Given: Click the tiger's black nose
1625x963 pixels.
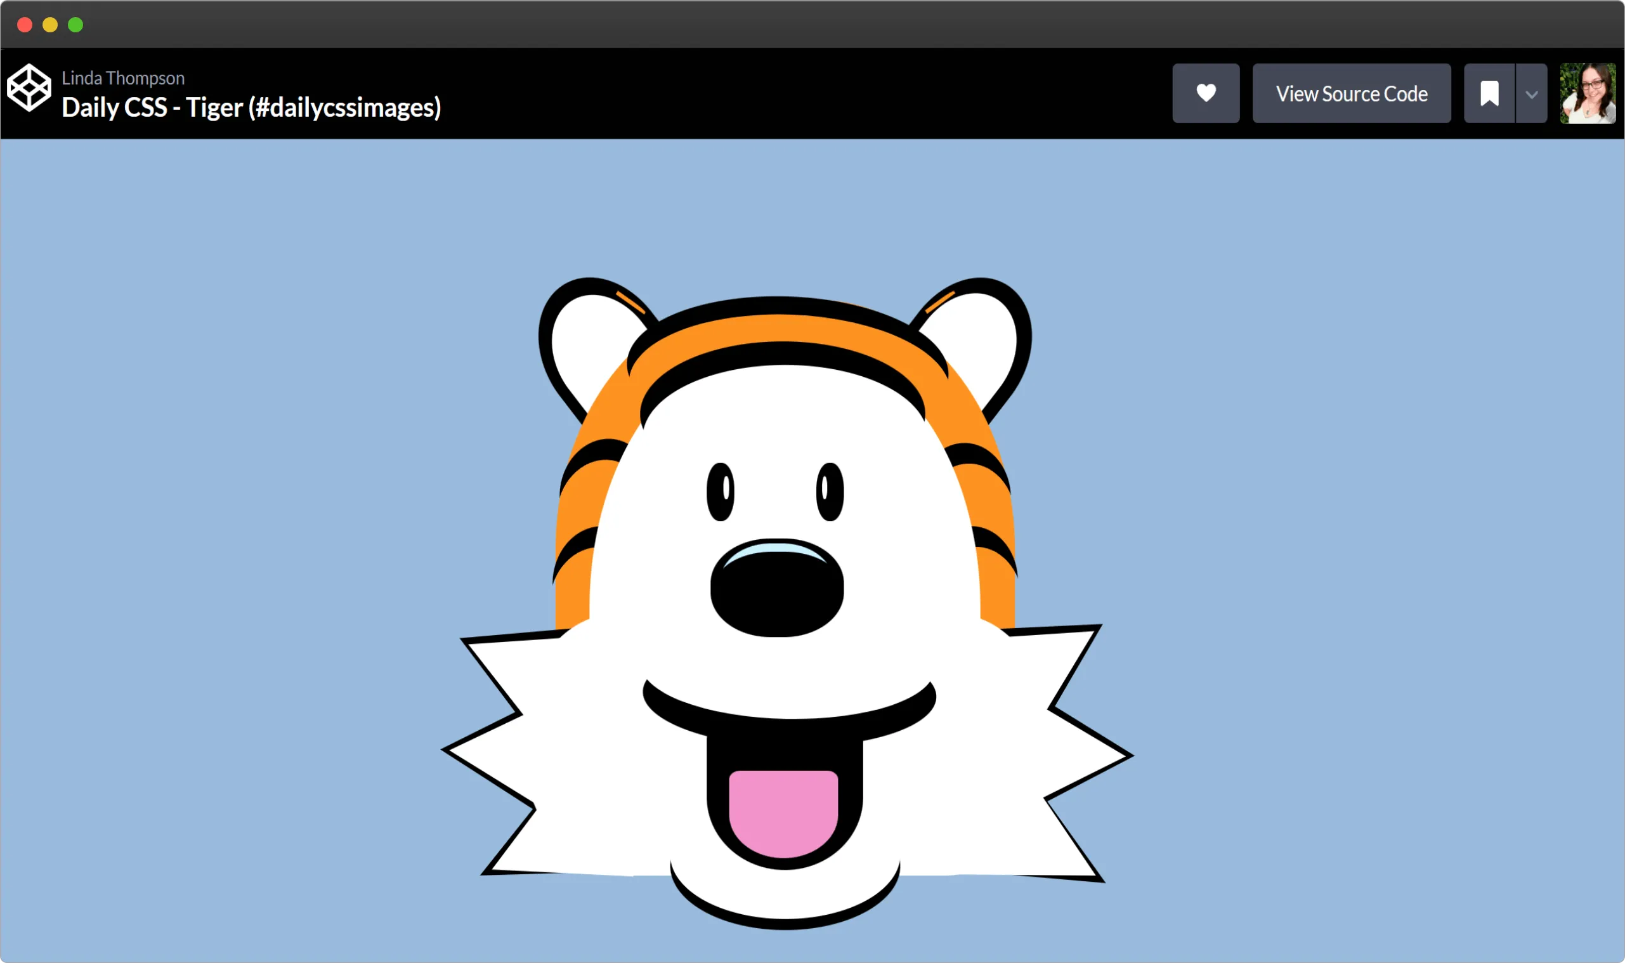Looking at the screenshot, I should [x=777, y=588].
